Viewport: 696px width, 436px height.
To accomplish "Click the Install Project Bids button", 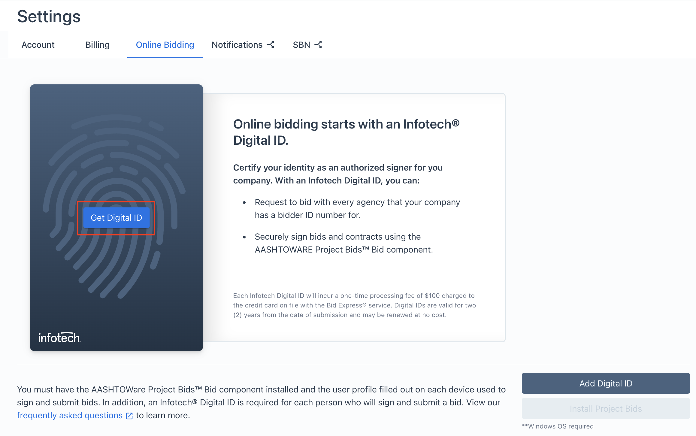I will point(606,409).
